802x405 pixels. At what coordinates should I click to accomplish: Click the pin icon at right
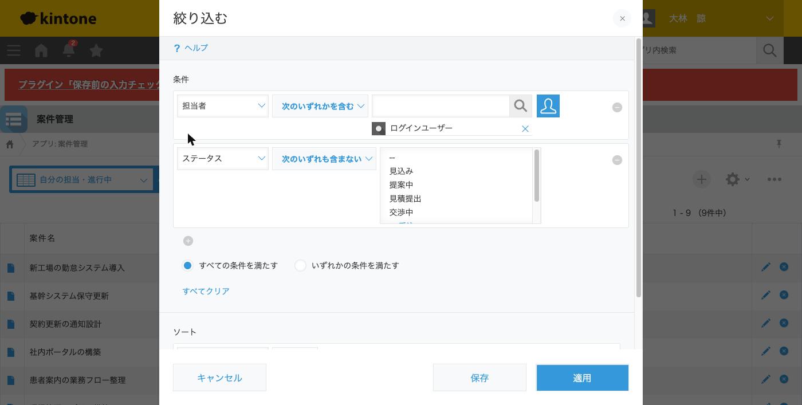[x=779, y=144]
